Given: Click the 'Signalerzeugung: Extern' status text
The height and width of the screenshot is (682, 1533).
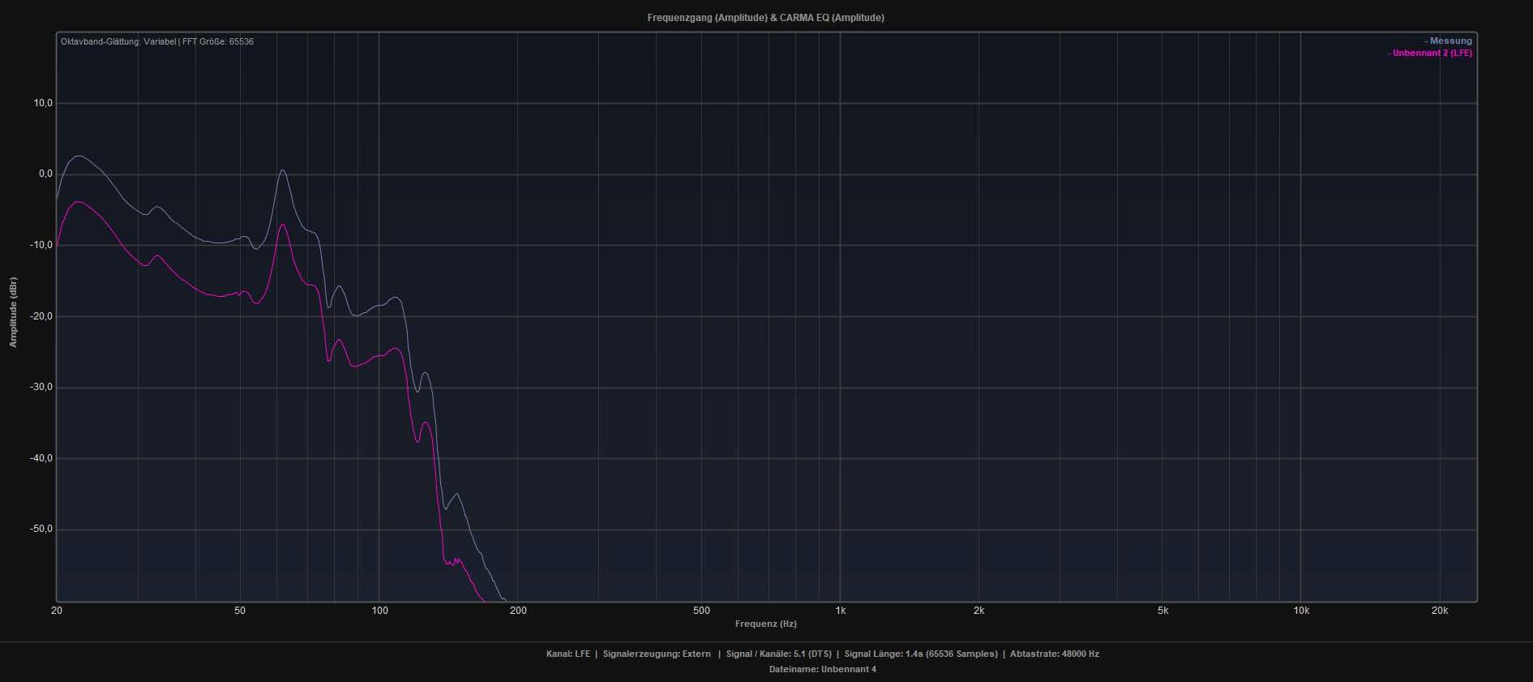Looking at the screenshot, I should [x=657, y=654].
